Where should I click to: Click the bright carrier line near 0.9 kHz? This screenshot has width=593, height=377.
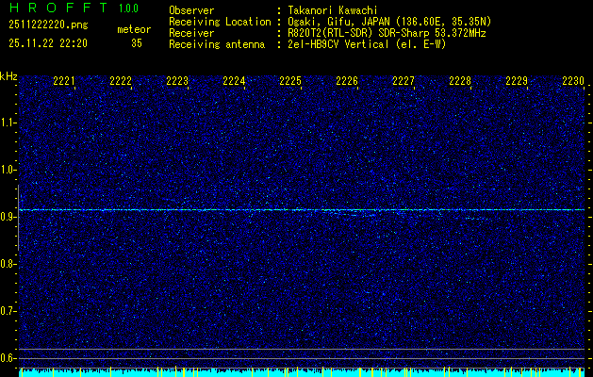pyautogui.click(x=302, y=209)
